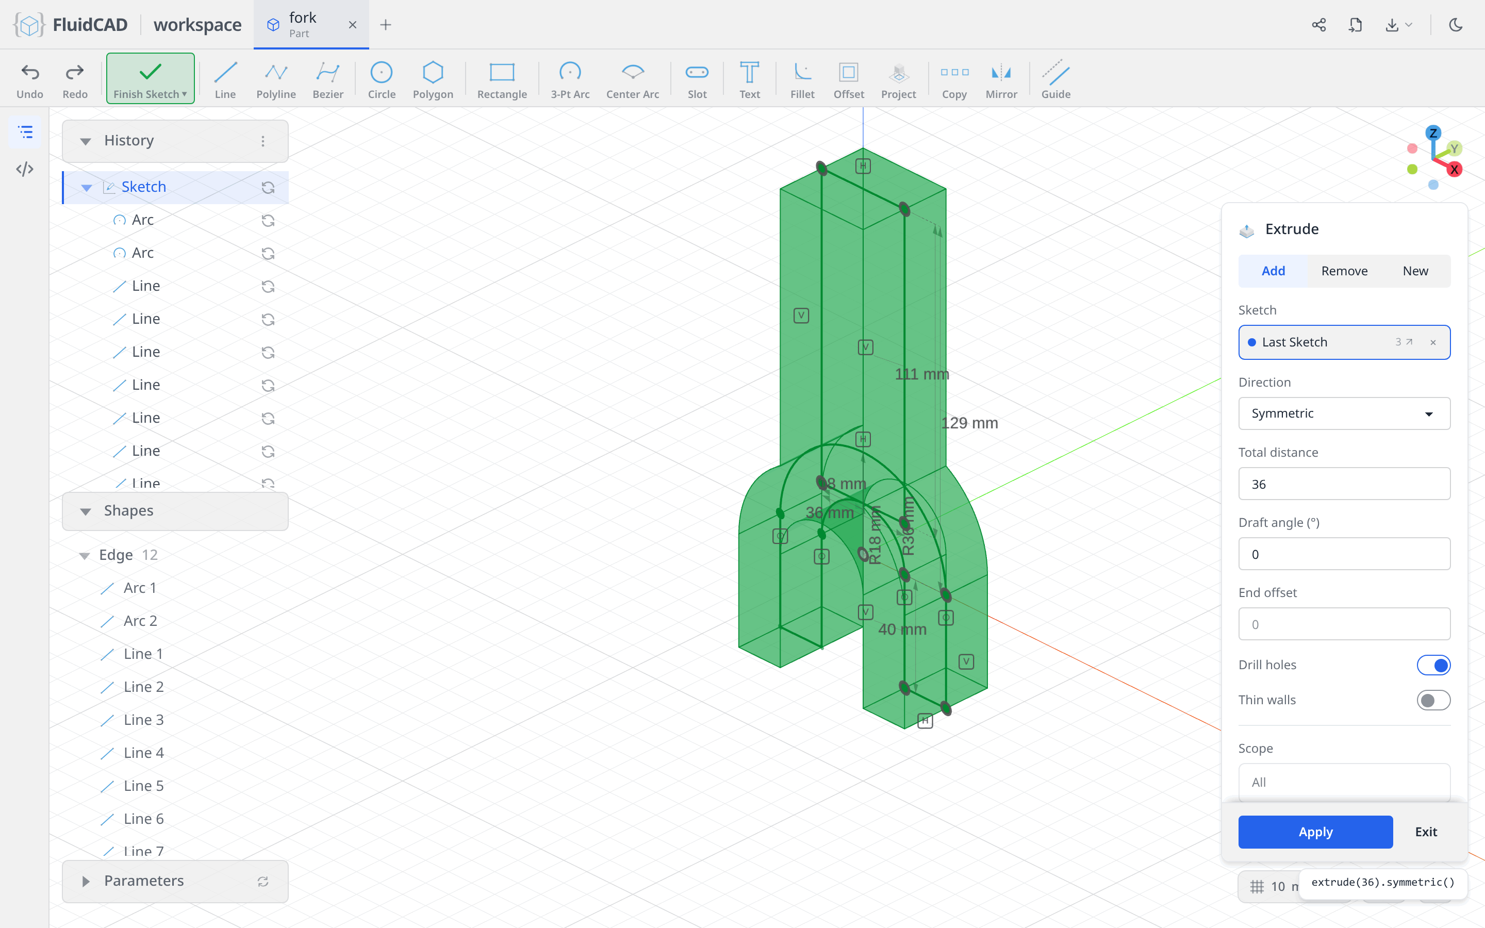Select the Center Arc tool
Image resolution: width=1485 pixels, height=928 pixels.
(x=633, y=80)
